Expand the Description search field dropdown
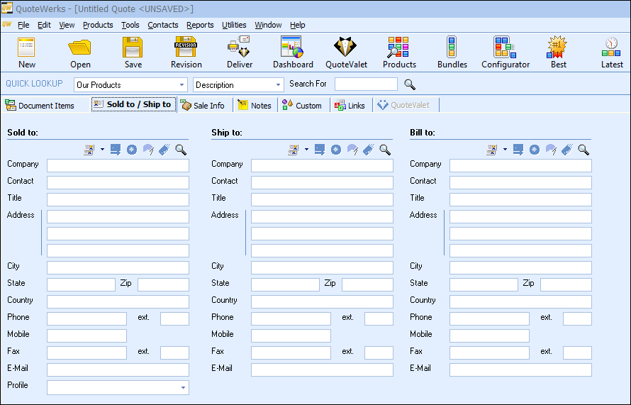 278,85
